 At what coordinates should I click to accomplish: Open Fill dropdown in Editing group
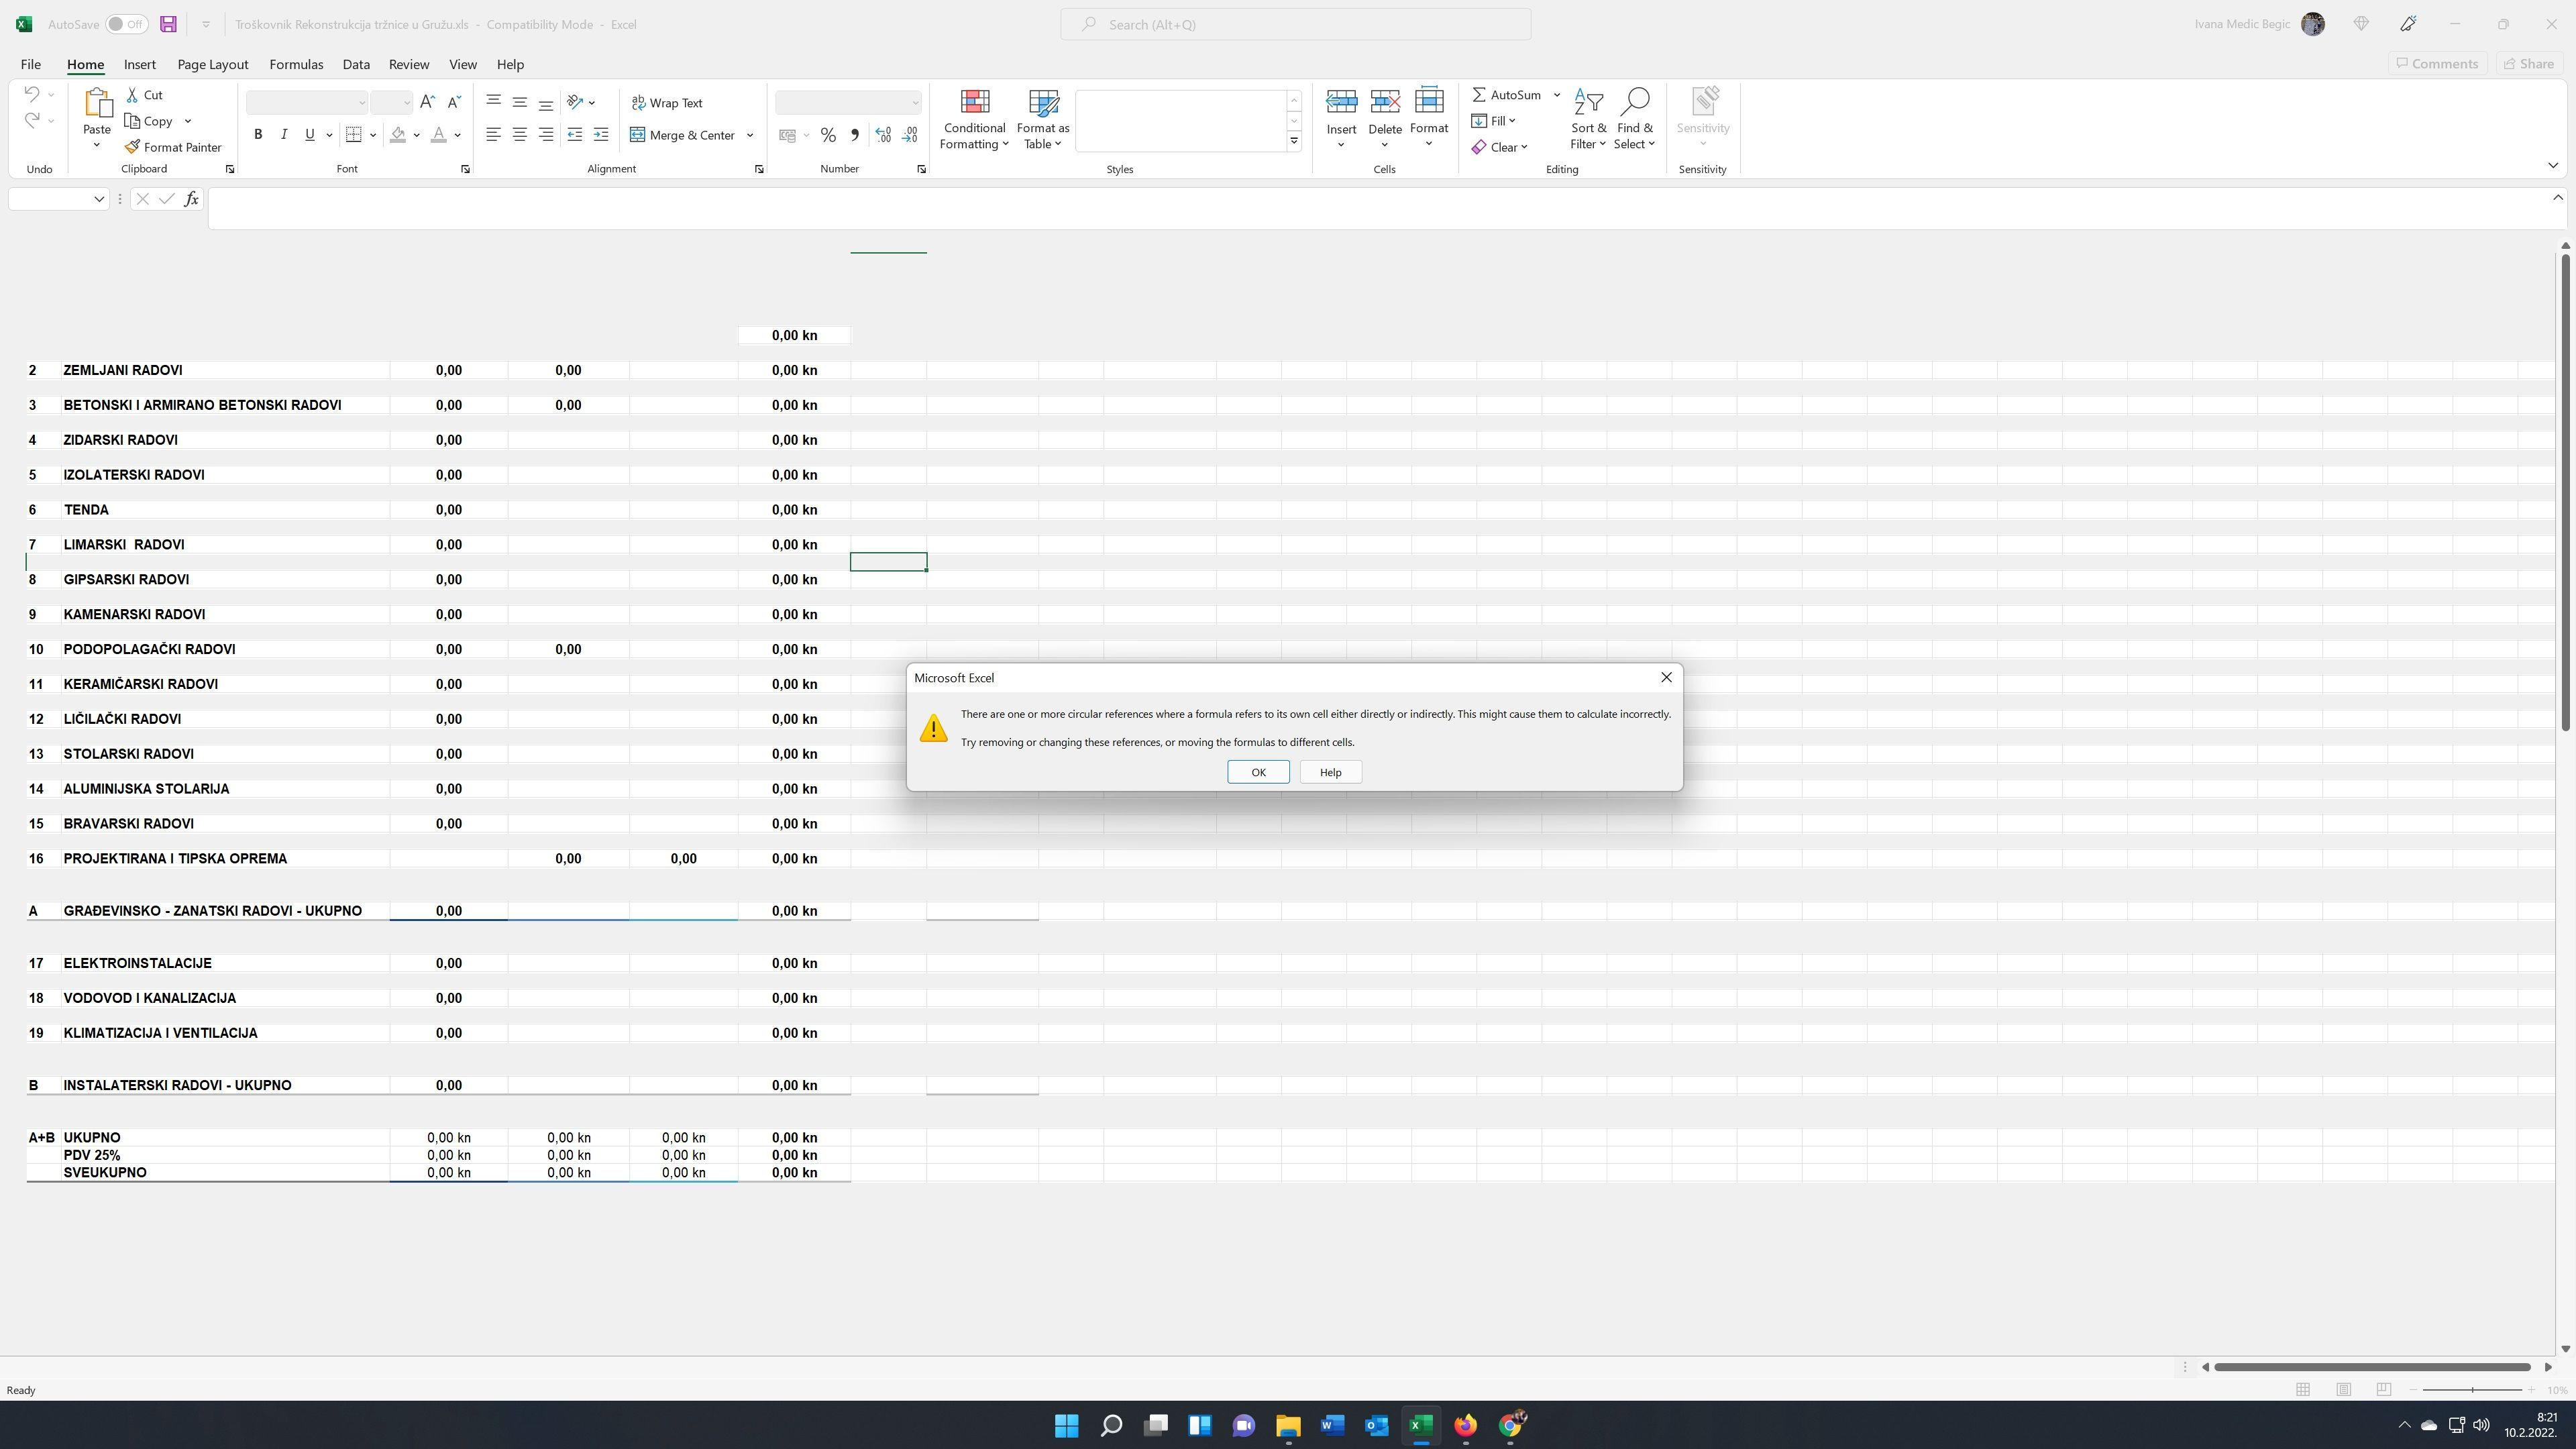point(1494,121)
